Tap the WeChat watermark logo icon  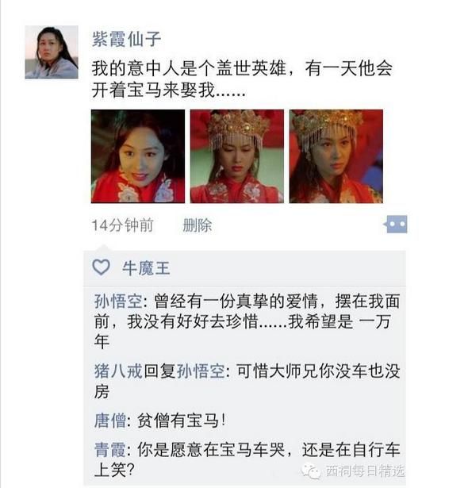point(310,471)
